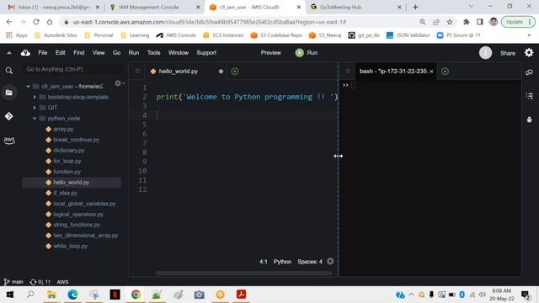Open terminal pane tab list menu
This screenshot has width=539, height=303.
point(348,71)
